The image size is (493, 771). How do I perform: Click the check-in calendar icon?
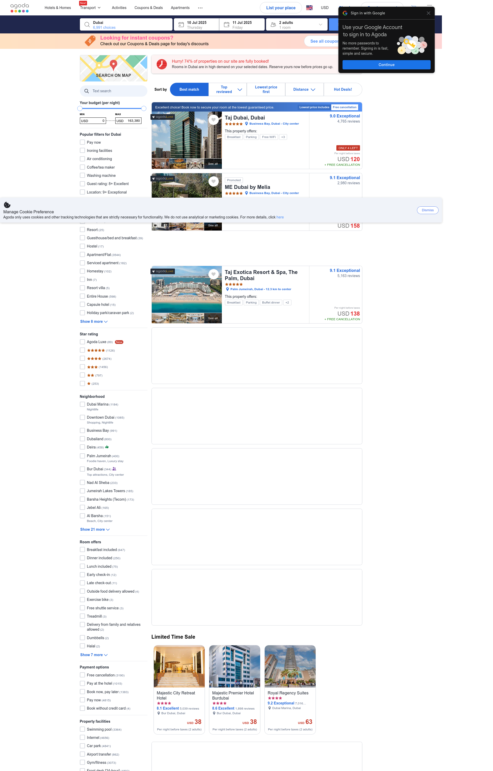pyautogui.click(x=181, y=25)
